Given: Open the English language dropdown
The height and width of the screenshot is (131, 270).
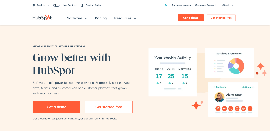Looking at the screenshot, I should click(43, 5).
